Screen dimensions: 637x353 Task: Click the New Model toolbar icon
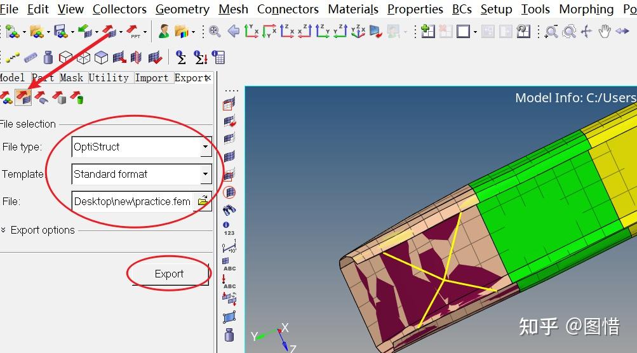[12, 31]
